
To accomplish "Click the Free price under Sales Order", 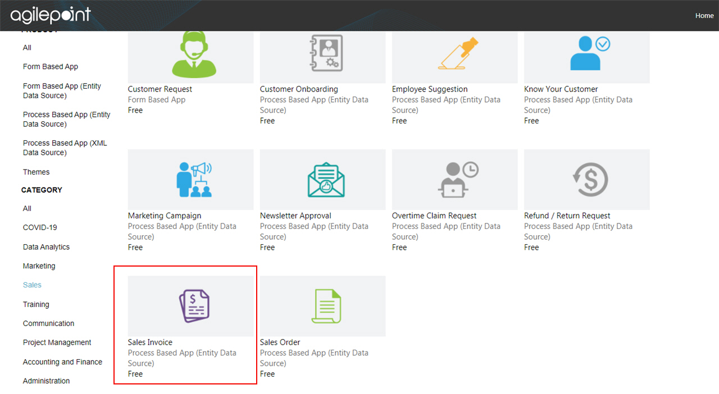I will point(267,374).
